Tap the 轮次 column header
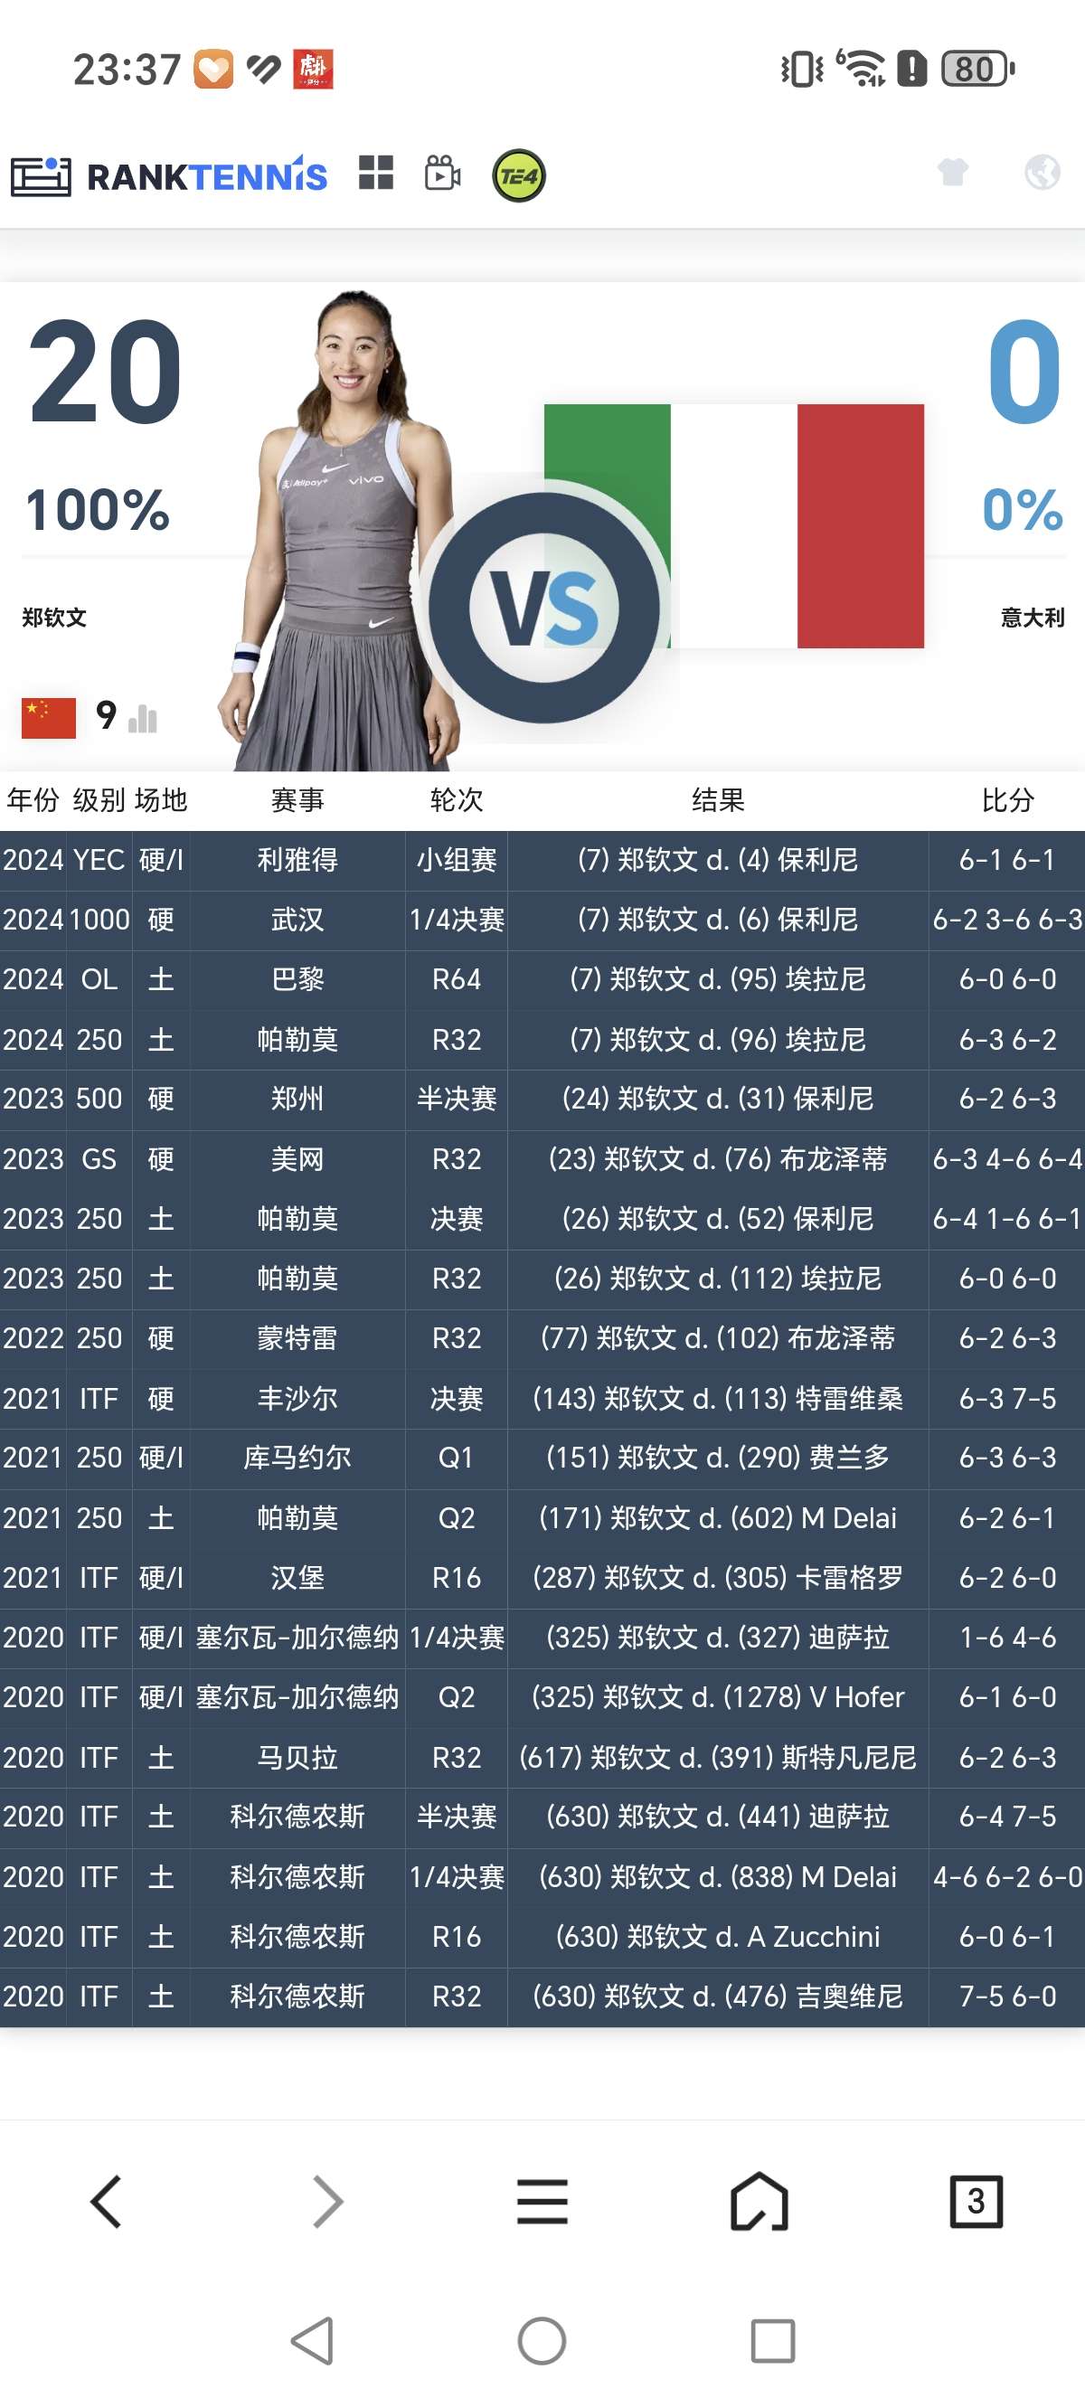Image resolution: width=1085 pixels, height=2398 pixels. 457,799
